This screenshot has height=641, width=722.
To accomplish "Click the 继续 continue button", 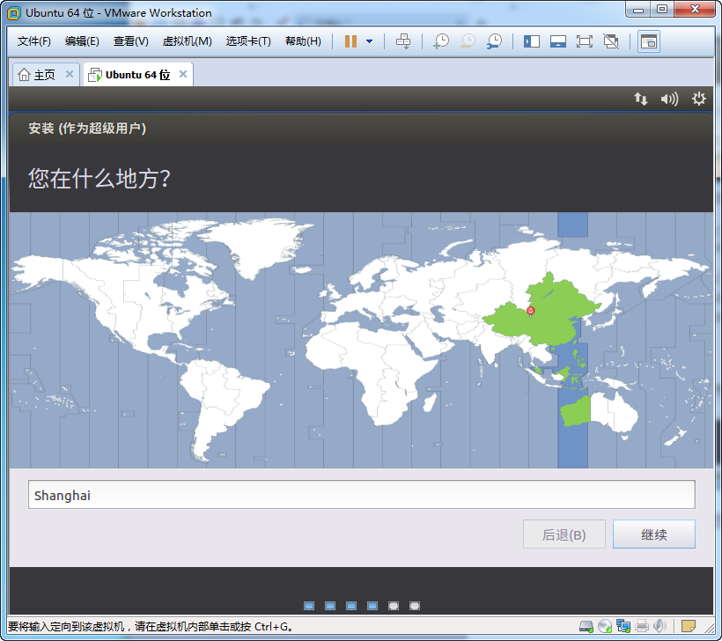I will [x=654, y=534].
